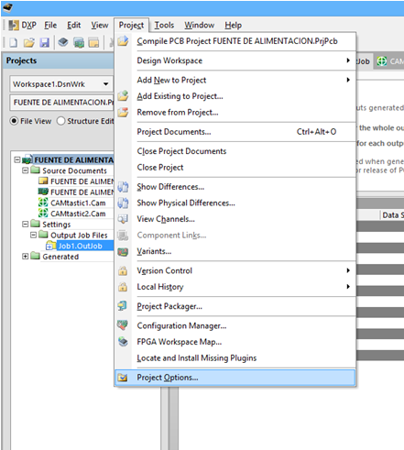Viewport: 404px width, 450px height.
Task: Choose Configuration Manager menu entry
Action: pos(235,325)
